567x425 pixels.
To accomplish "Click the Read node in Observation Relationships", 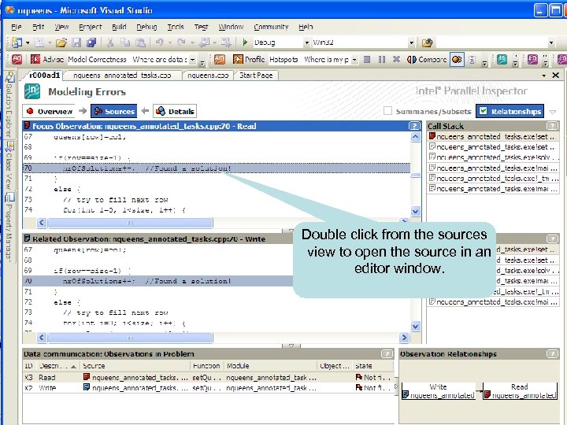I will click(x=520, y=391).
